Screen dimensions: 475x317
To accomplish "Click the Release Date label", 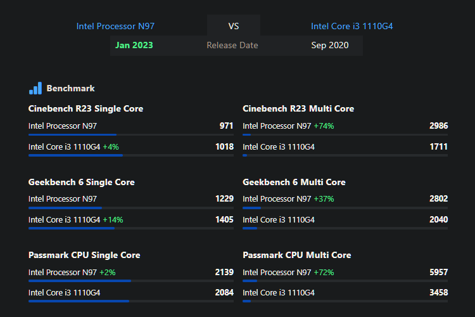I will click(232, 45).
